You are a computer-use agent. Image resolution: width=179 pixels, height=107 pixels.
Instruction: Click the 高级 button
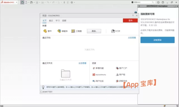coord(94,31)
